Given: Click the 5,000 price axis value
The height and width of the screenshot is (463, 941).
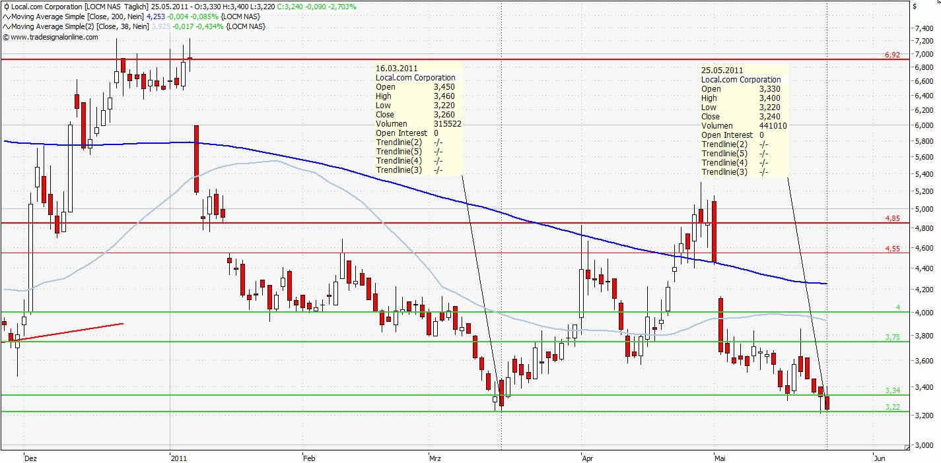Looking at the screenshot, I should click(923, 209).
